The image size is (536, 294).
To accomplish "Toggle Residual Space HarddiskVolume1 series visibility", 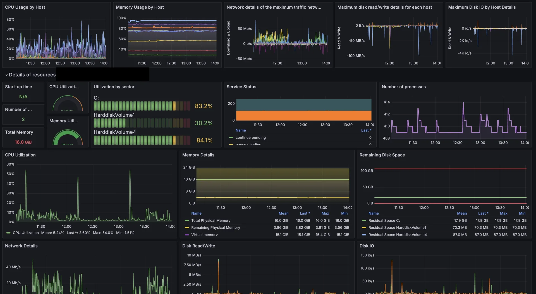I will 397,227.
